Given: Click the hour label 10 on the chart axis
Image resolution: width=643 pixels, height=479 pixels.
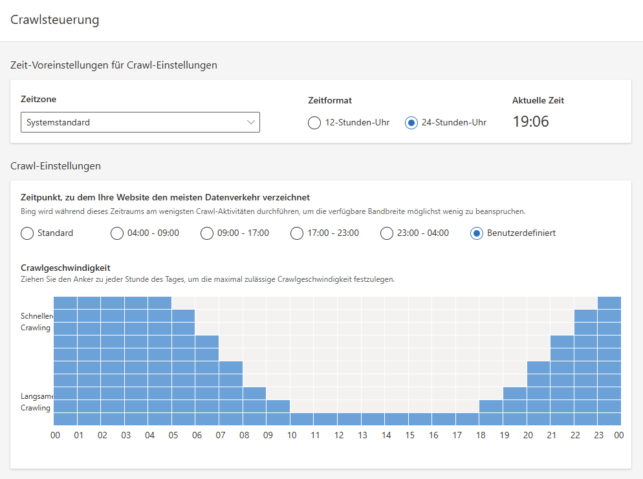Looking at the screenshot, I should [x=292, y=435].
